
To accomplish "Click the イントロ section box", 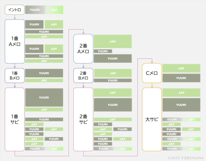I will [15, 10].
